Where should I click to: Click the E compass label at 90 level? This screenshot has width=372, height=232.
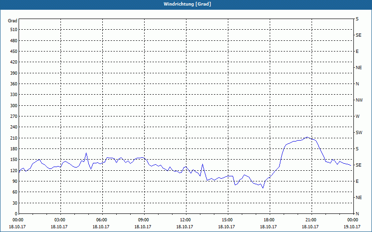357,181
